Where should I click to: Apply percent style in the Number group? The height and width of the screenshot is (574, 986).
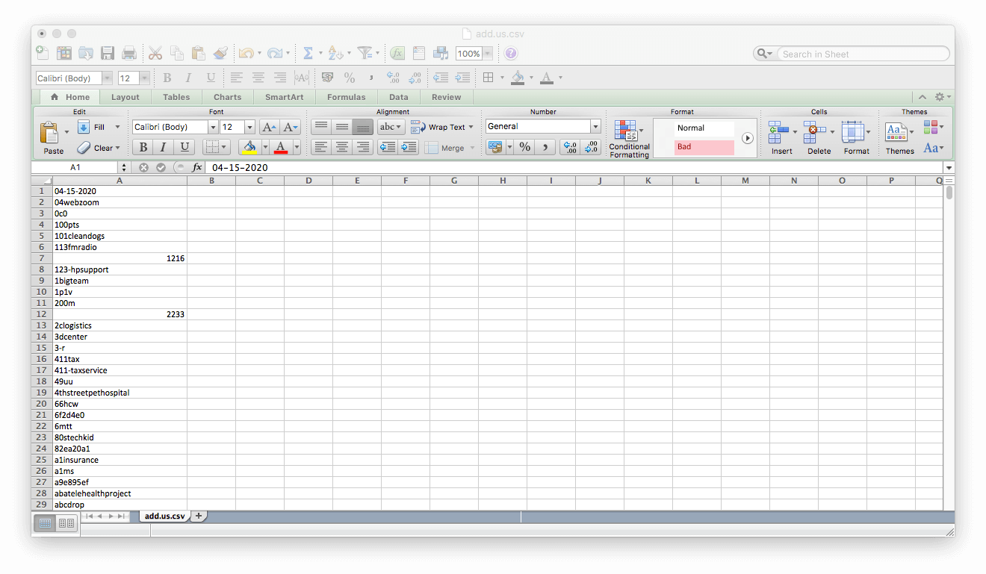coord(525,147)
